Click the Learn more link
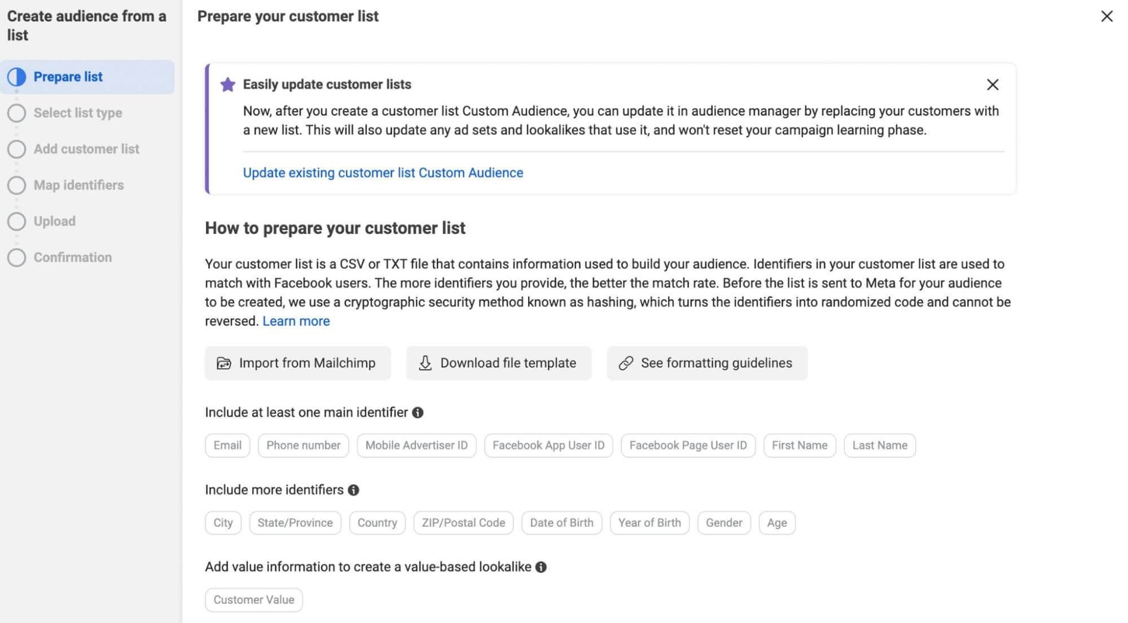The image size is (1128, 623). point(296,321)
